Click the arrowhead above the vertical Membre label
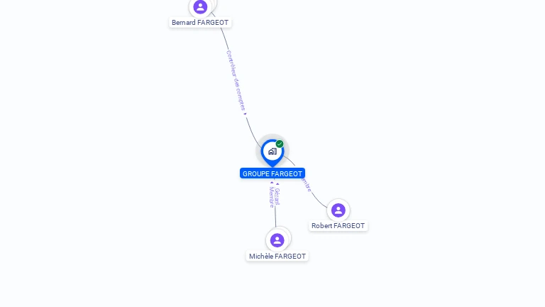The height and width of the screenshot is (307, 545). pyautogui.click(x=272, y=183)
